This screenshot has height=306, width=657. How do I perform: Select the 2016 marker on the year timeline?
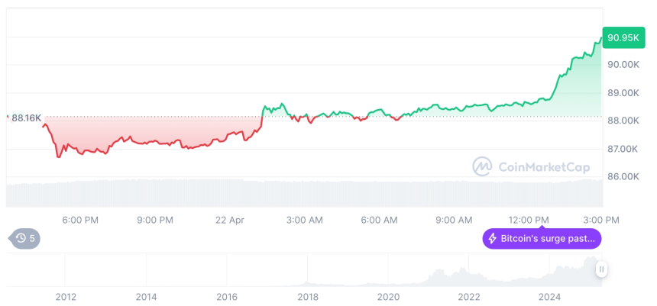(x=227, y=297)
